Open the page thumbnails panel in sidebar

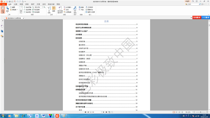(x=2, y=31)
